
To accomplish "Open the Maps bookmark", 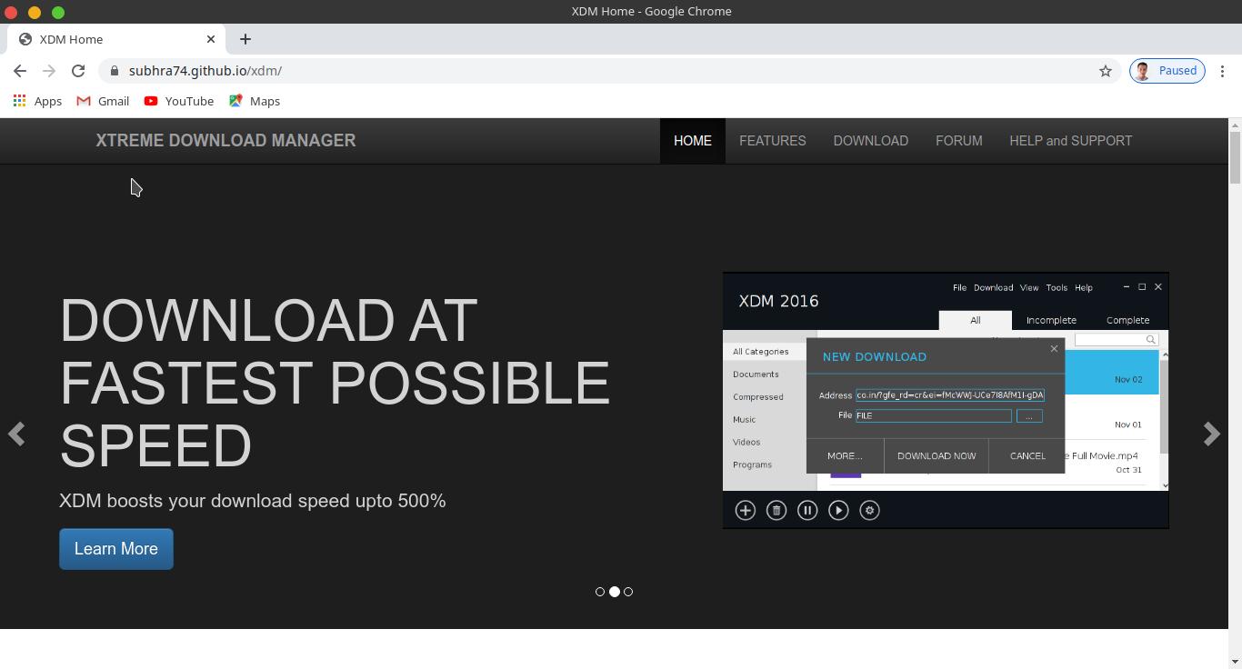I will 255,101.
